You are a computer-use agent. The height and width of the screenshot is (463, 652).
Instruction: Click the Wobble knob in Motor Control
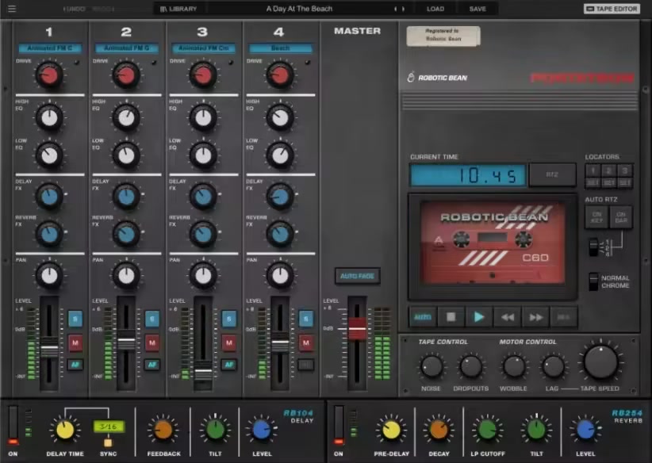(x=514, y=366)
